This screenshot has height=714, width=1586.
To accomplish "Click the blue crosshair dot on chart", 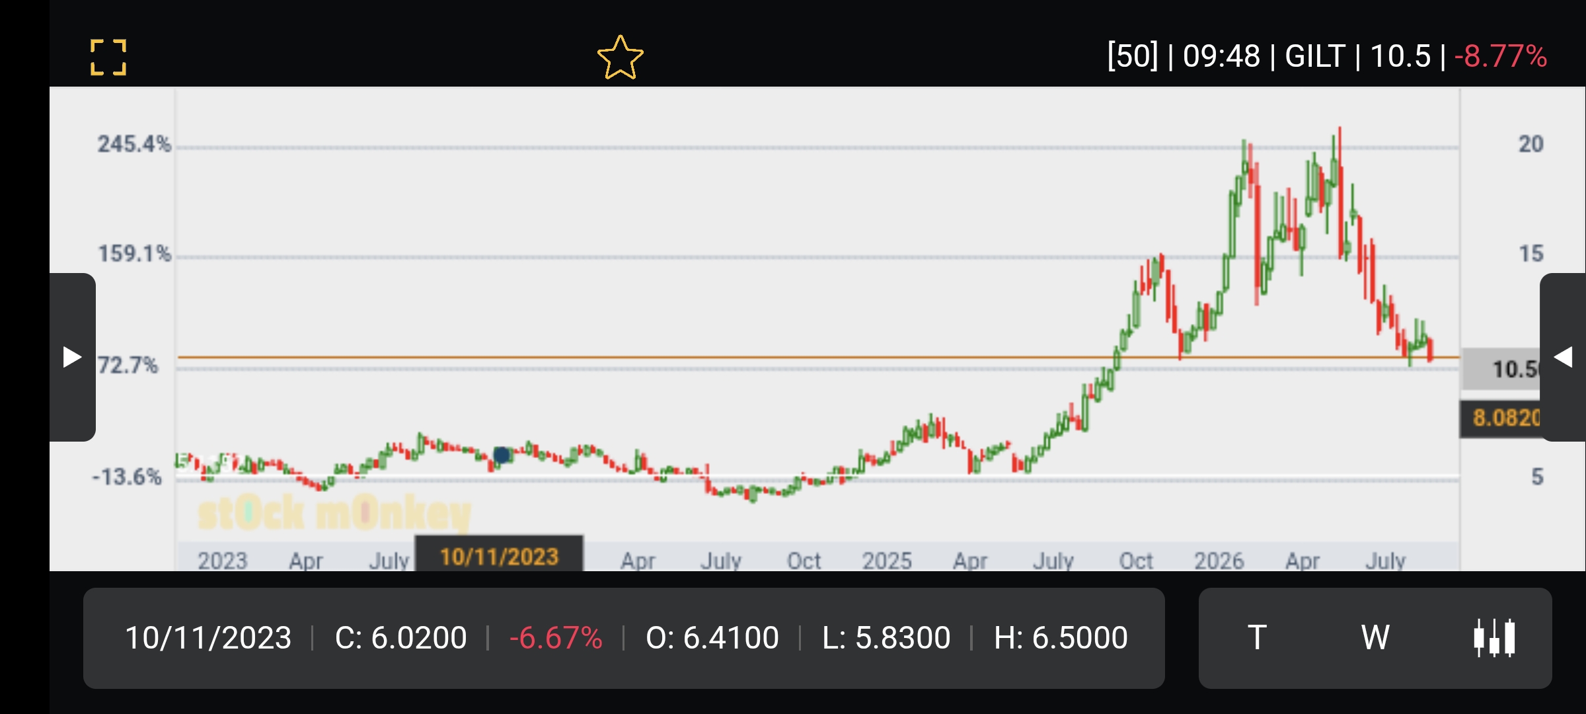I will [502, 455].
